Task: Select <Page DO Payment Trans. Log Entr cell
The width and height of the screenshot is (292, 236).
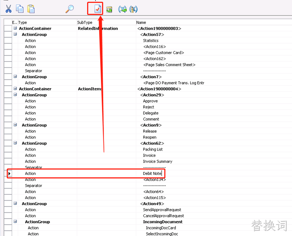Action: click(x=174, y=83)
